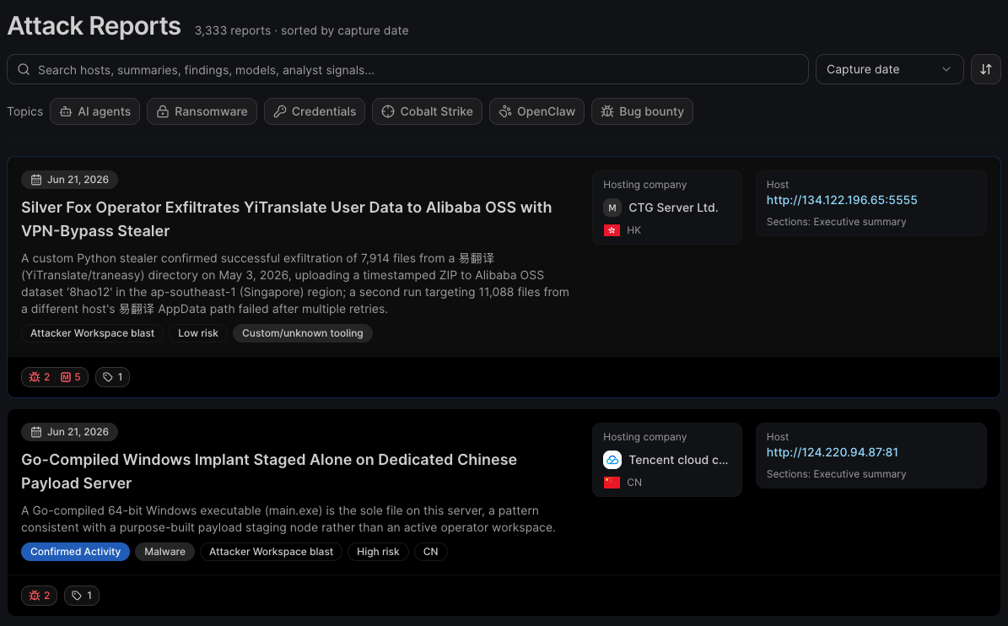Click bug and MITRE count badge on Silver Fox report
This screenshot has height=626, width=1008.
pos(55,376)
